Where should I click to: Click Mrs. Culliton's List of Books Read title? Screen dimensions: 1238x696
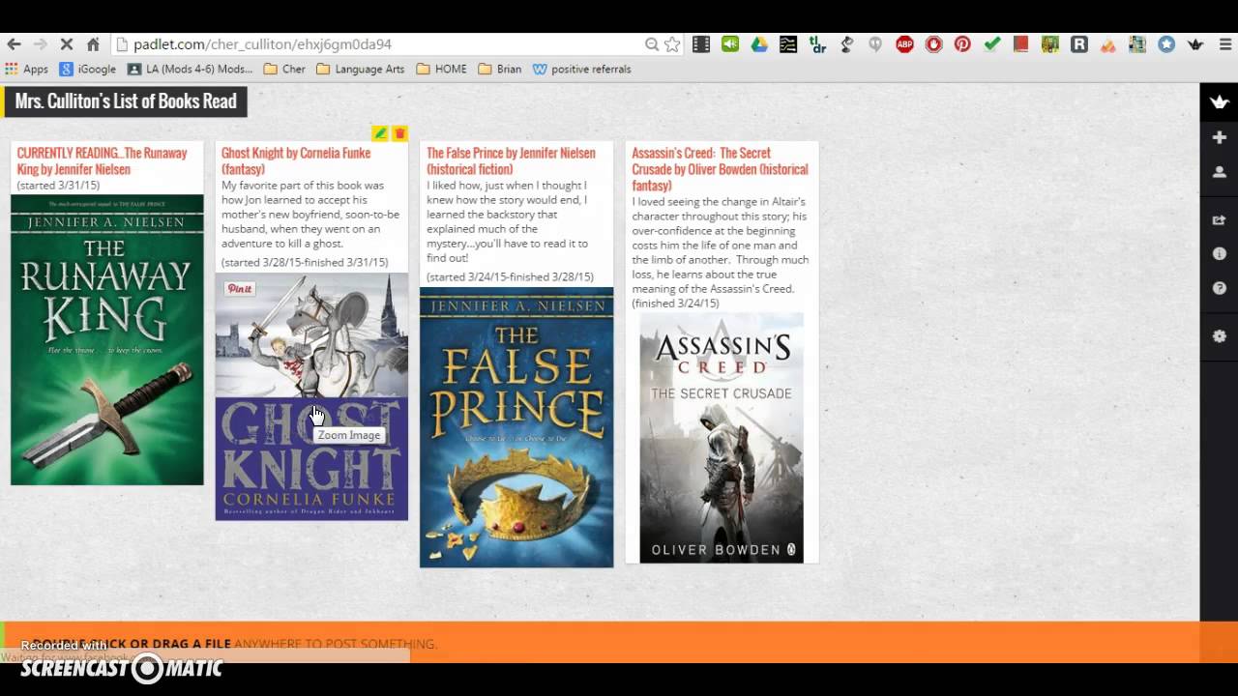pyautogui.click(x=125, y=101)
